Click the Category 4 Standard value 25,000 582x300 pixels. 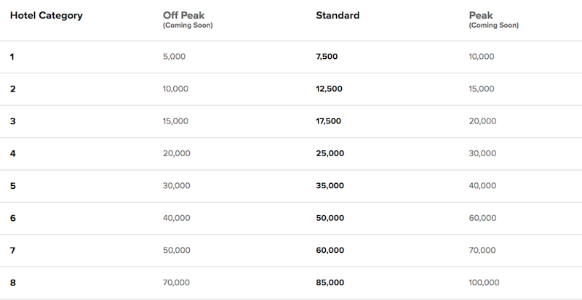click(x=330, y=153)
